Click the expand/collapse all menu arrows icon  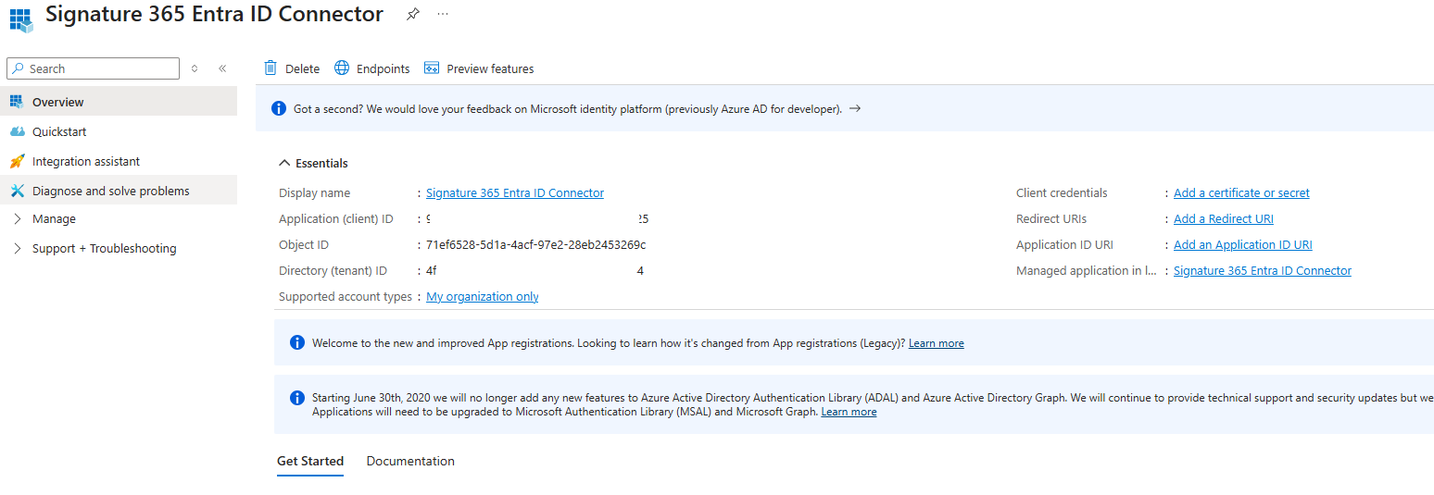point(195,68)
